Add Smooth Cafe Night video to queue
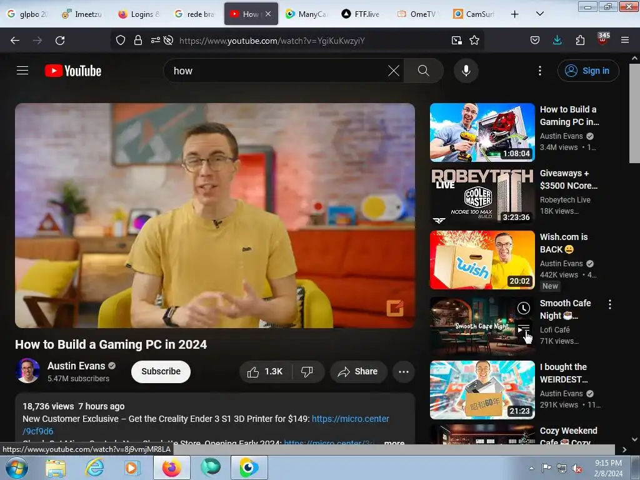This screenshot has width=640, height=480. click(x=523, y=329)
